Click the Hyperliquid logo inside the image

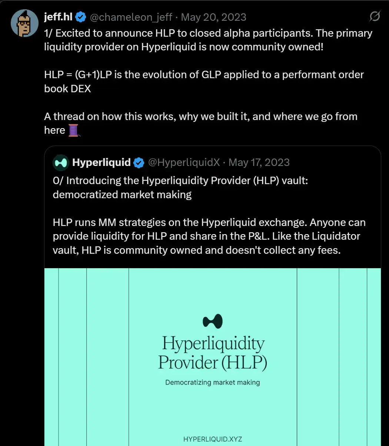213,321
